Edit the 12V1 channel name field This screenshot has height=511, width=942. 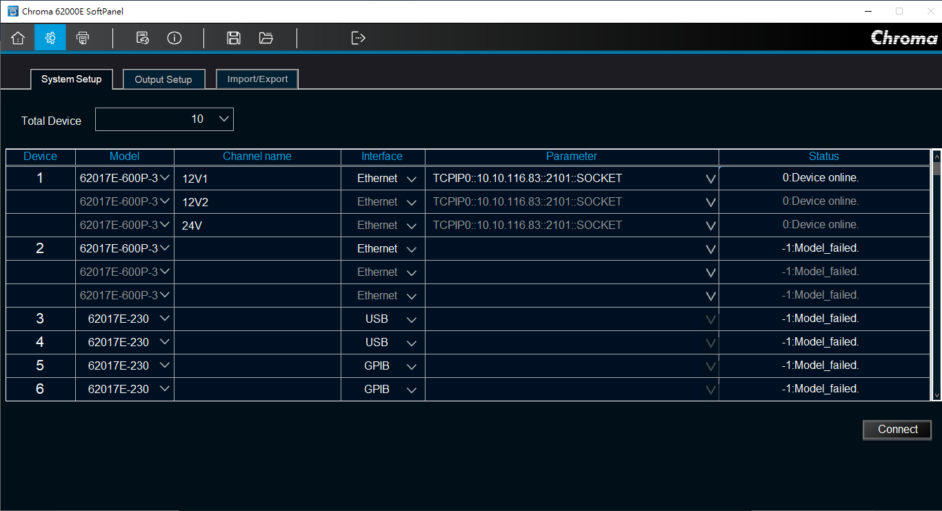pos(257,179)
